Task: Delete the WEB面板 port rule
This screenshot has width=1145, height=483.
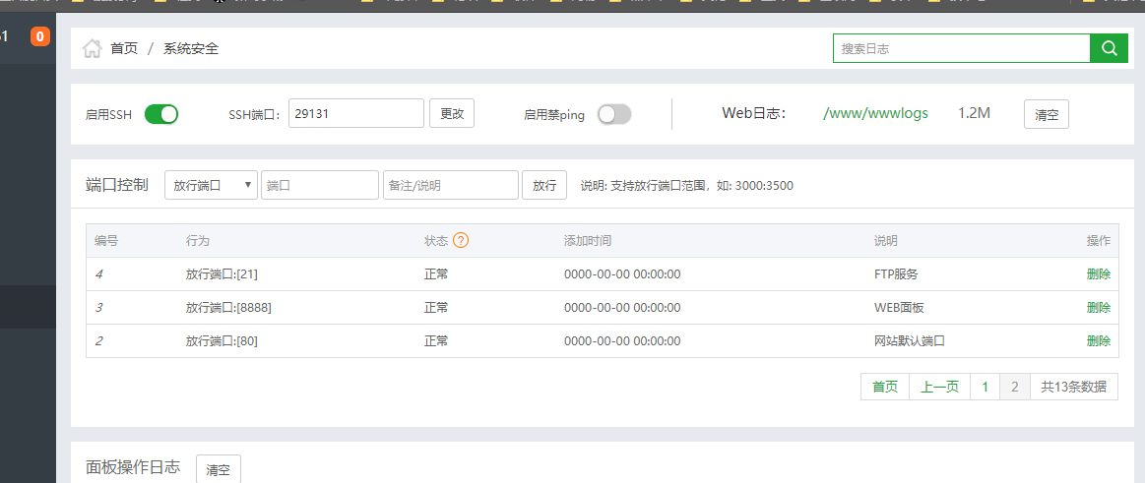Action: point(1099,308)
